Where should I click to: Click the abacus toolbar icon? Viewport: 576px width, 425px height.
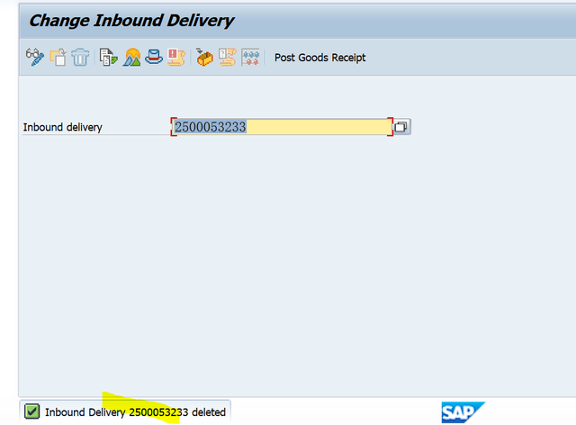coord(250,58)
